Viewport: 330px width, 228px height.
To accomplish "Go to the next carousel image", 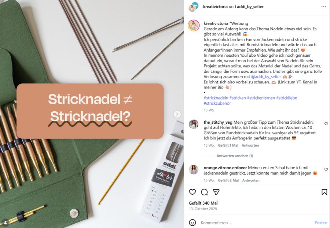I will click(x=177, y=114).
